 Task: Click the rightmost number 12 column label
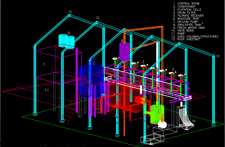pos(218,56)
